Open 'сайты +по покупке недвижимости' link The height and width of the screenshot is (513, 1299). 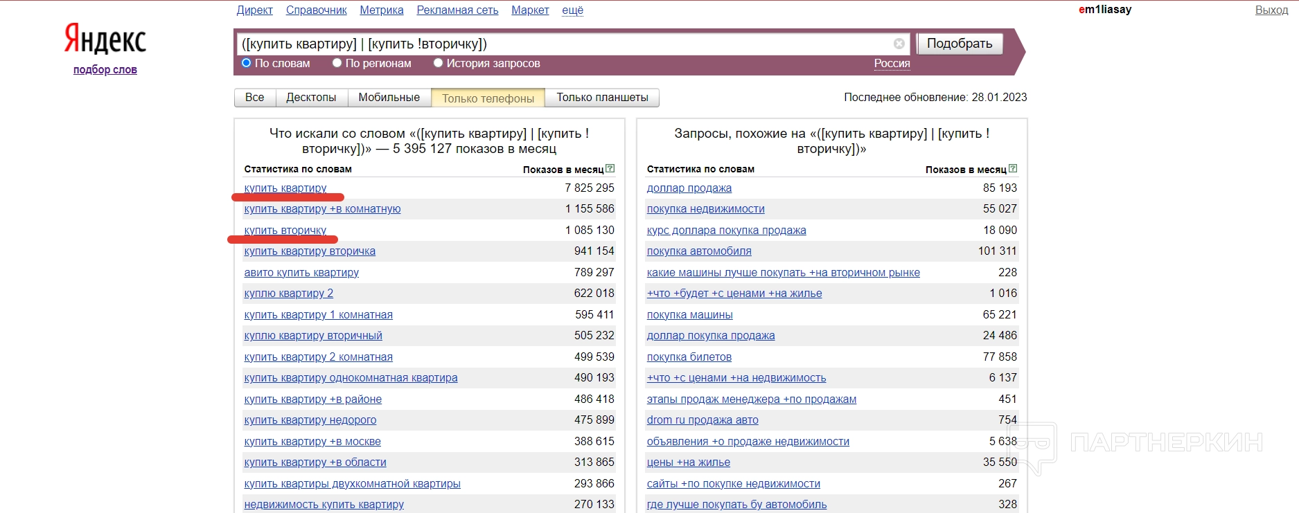734,483
